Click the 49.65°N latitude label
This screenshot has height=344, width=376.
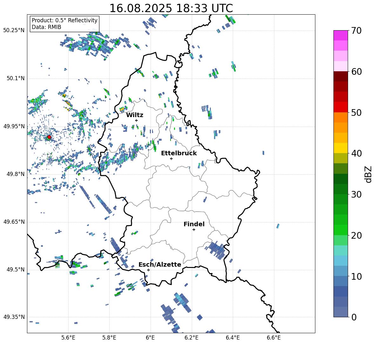coord(14,222)
